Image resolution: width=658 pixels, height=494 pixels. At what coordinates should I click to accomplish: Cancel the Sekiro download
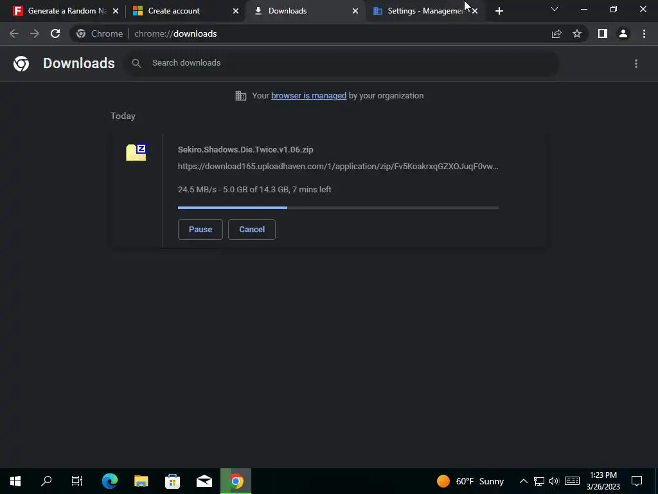coord(252,230)
